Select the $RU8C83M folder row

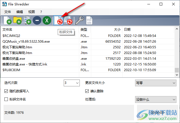tap(88, 70)
